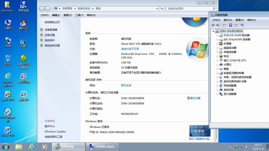Click the Back arrow in Device Manager toolbar

coord(213,25)
